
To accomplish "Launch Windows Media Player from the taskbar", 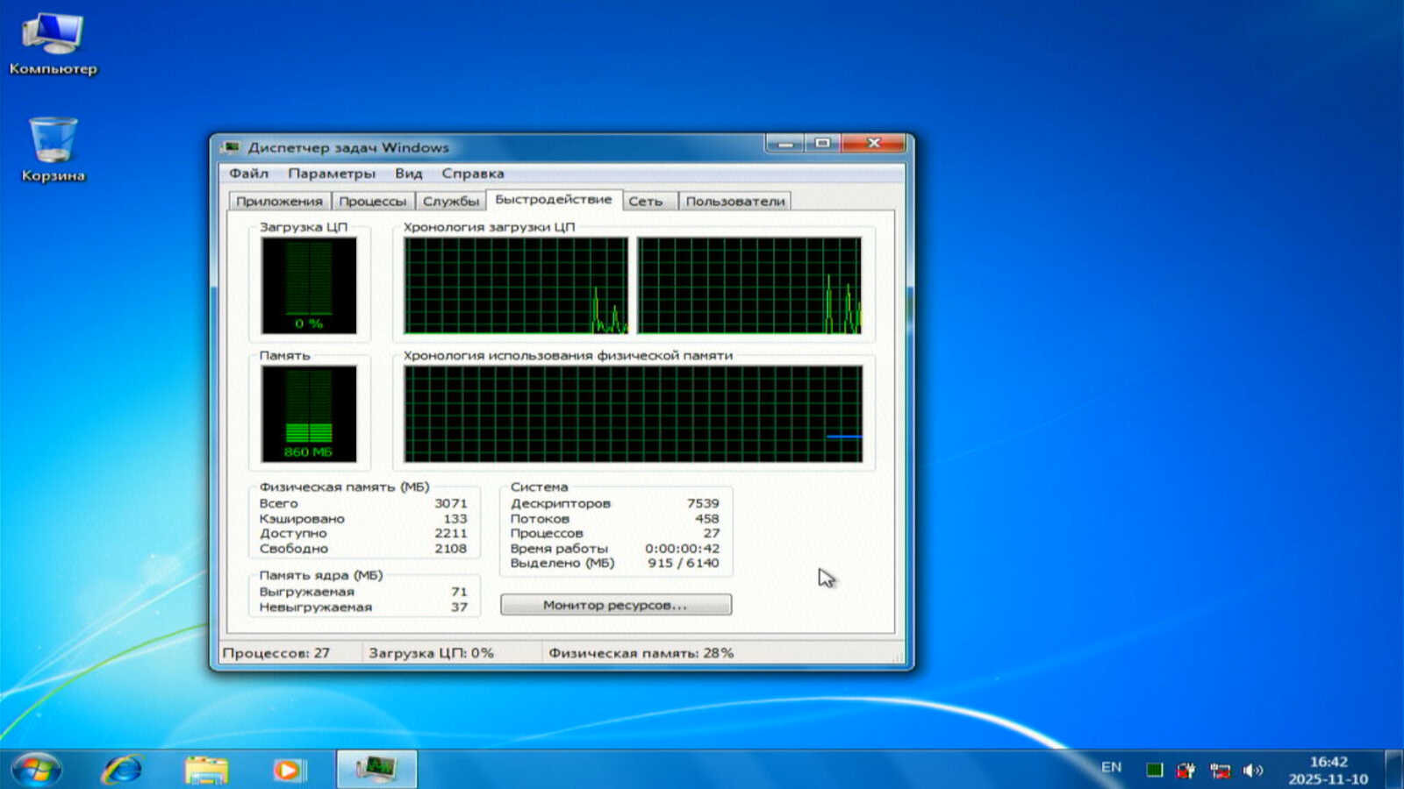I will coord(288,770).
